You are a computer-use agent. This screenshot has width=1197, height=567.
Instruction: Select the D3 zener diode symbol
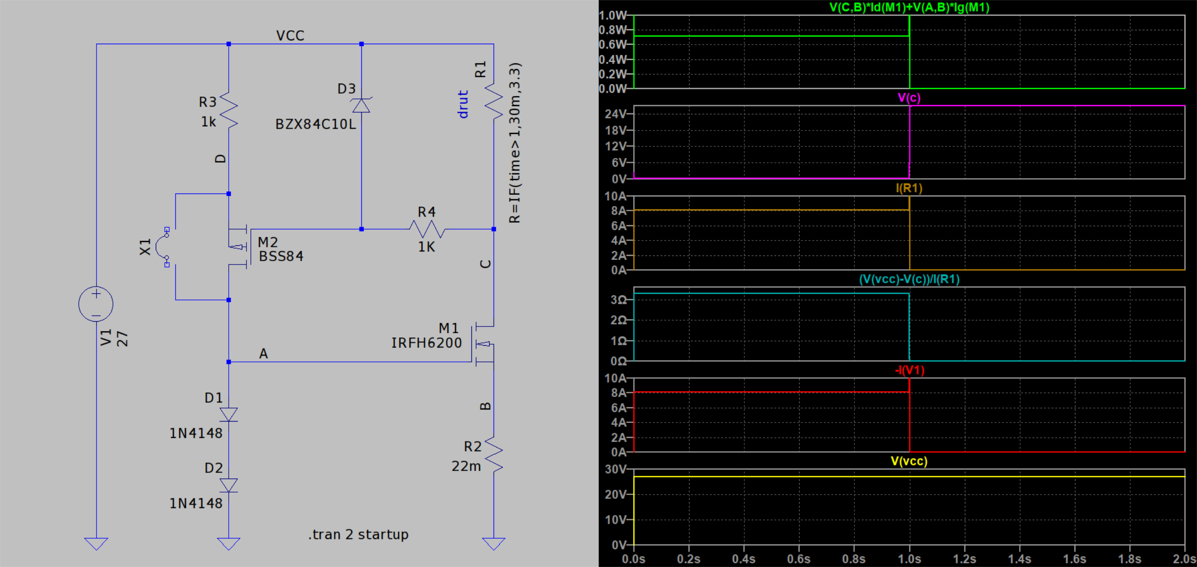361,105
